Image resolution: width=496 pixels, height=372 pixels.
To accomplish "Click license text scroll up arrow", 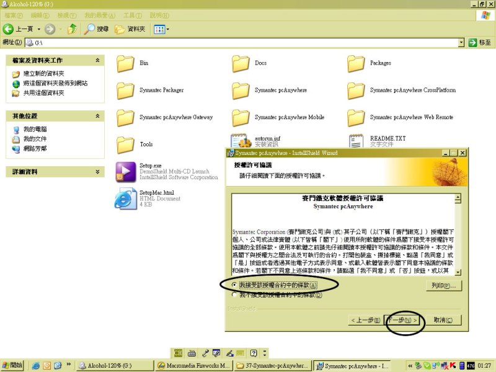I will pyautogui.click(x=458, y=198).
